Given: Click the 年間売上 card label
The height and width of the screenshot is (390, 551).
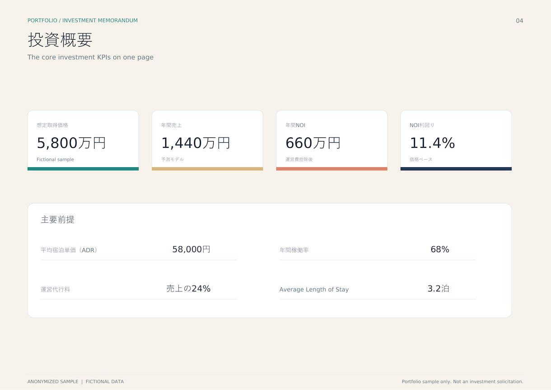Looking at the screenshot, I should [x=172, y=125].
